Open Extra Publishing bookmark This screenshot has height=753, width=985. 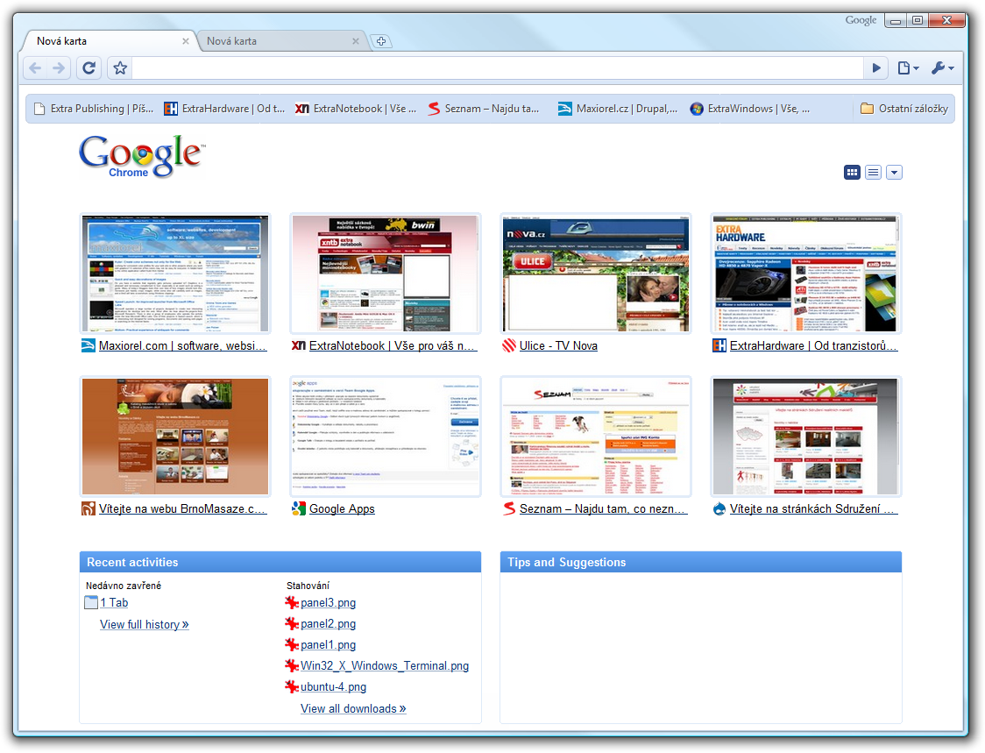click(x=94, y=109)
